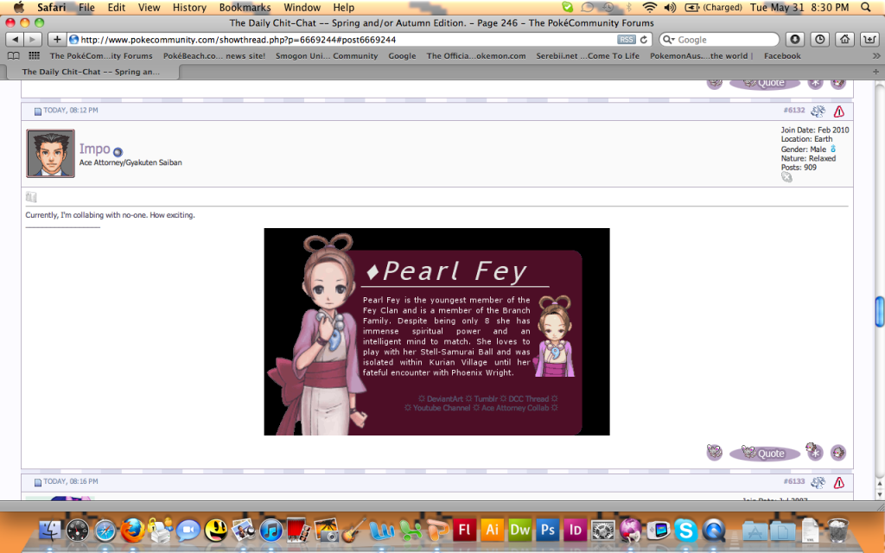Open Trash in the Dock
This screenshot has height=553, width=885.
(x=838, y=531)
